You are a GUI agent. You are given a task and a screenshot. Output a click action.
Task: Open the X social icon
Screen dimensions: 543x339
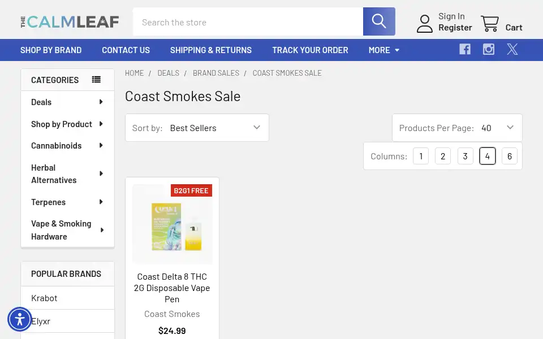512,49
